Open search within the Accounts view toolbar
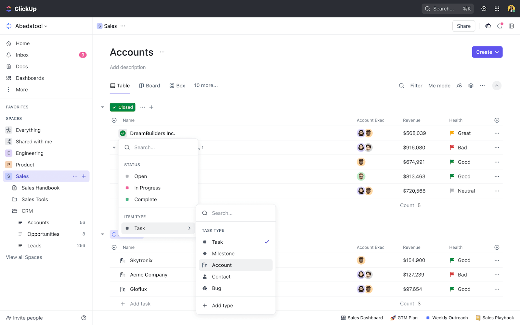The height and width of the screenshot is (325, 520). (401, 85)
